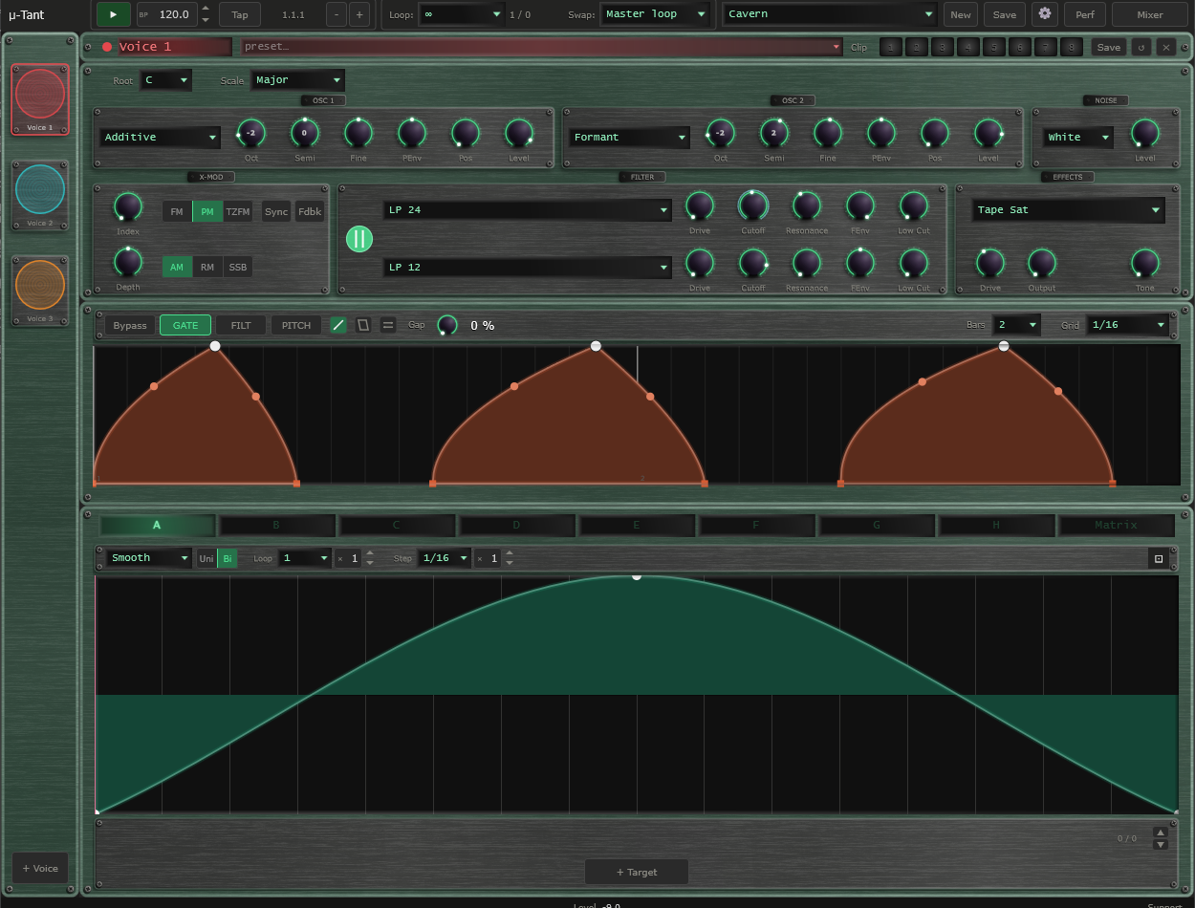
Task: Click the Noise Level knob
Action: point(1144,133)
